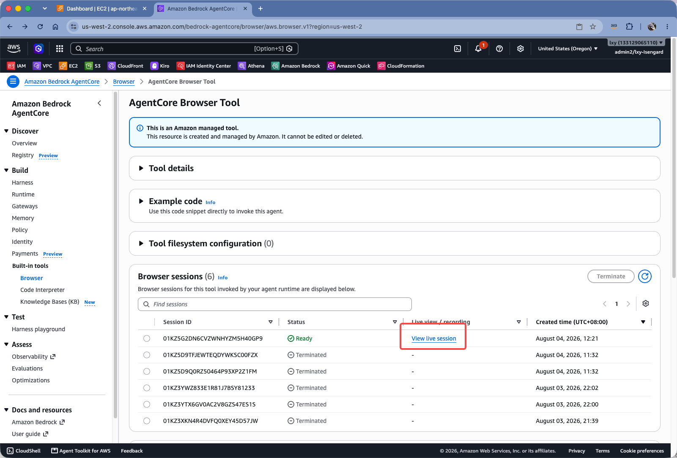Collapse the Amazon Bedrock AgentCore sidebar

tap(99, 103)
